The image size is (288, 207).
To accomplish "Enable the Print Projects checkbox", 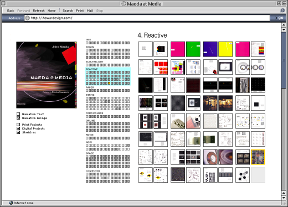I will (18, 125).
